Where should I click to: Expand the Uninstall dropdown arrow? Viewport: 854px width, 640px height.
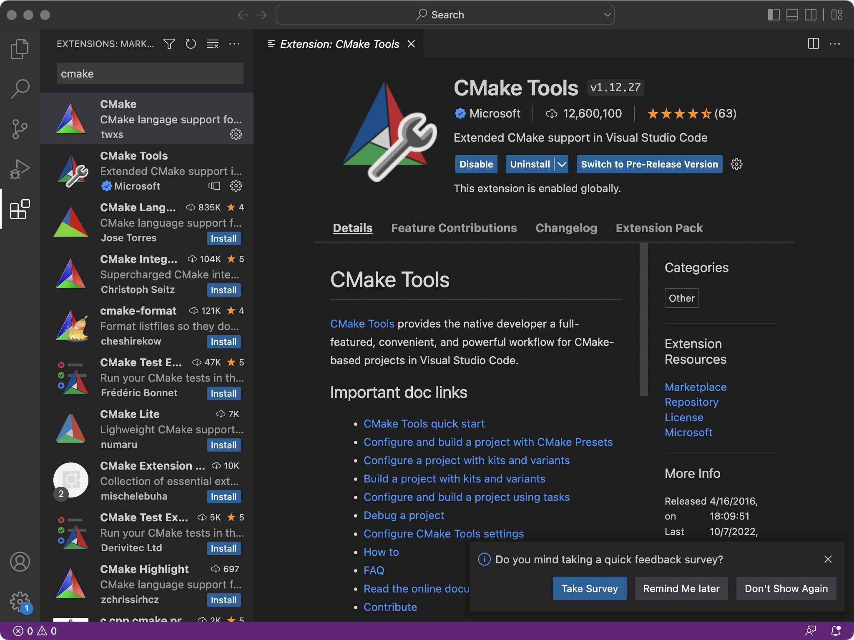pos(561,164)
